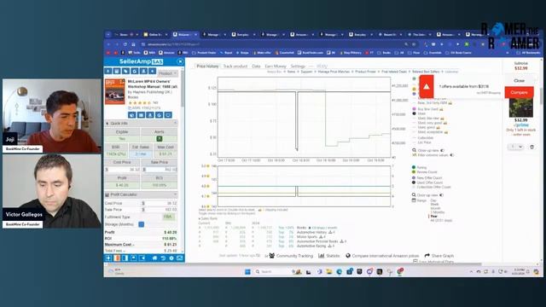Set graph range to Year
The width and height of the screenshot is (546, 307).
pyautogui.click(x=434, y=216)
